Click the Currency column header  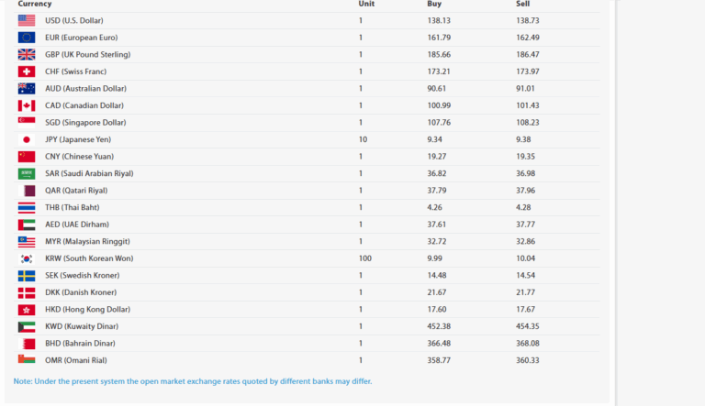point(35,4)
